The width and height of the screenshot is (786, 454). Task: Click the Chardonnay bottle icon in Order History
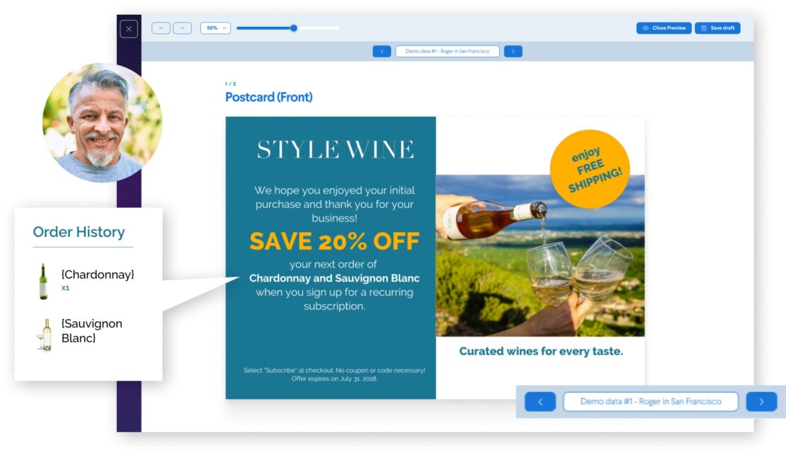tap(44, 281)
